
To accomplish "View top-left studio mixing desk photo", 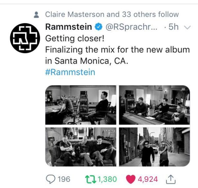I will 81,105.
